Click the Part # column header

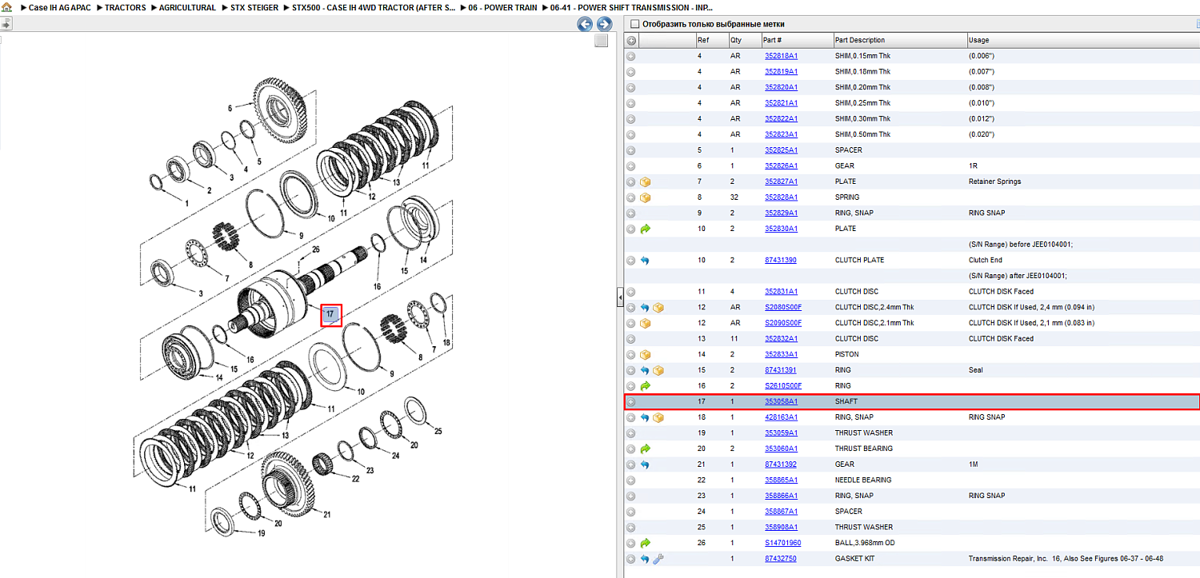coord(796,40)
